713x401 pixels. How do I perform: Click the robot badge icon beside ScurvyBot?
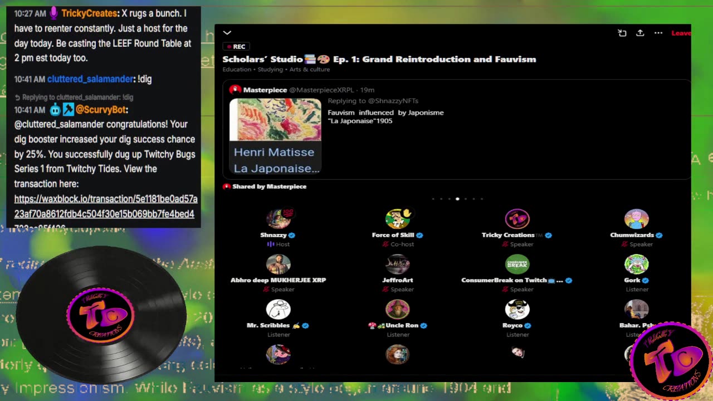coord(55,110)
